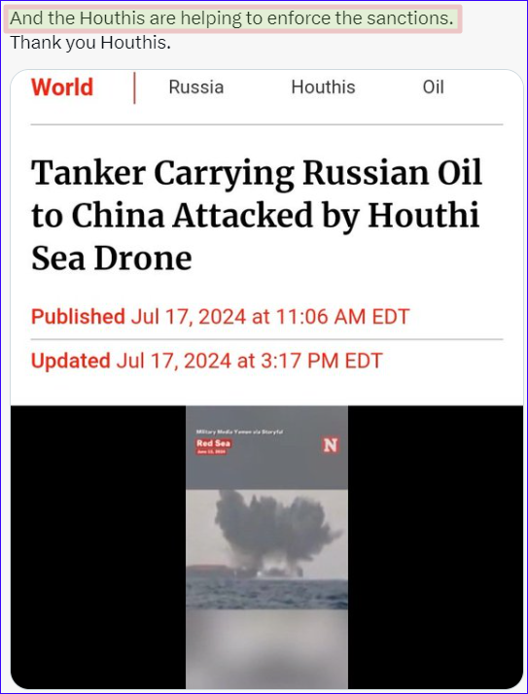Click the explosion video thumbnail
This screenshot has width=528, height=694.
click(x=266, y=547)
